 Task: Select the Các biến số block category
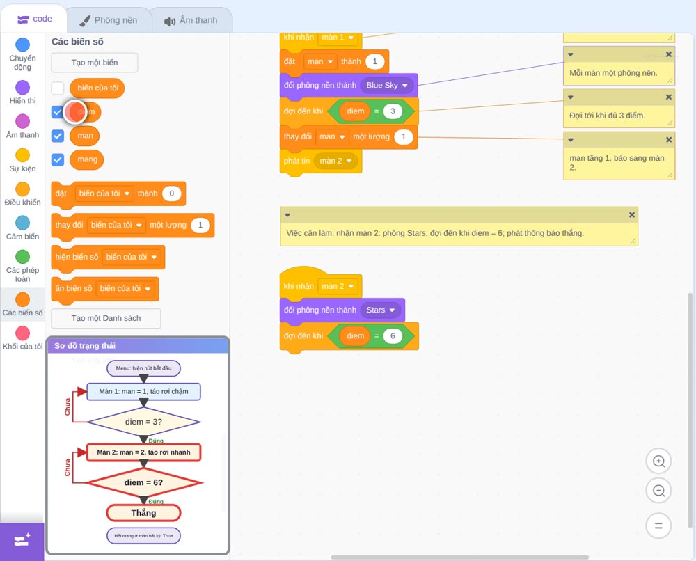tap(23, 304)
